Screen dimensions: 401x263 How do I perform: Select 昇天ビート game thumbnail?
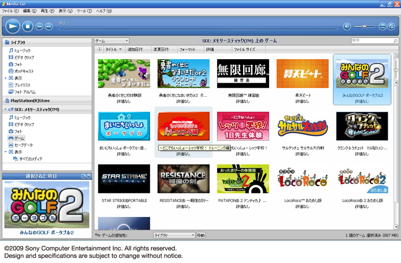(303, 74)
